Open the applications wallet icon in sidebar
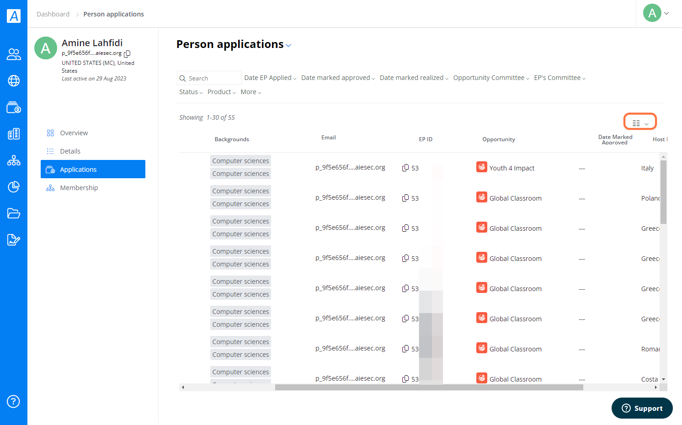Screen dimensions: 682x425 click(x=14, y=107)
